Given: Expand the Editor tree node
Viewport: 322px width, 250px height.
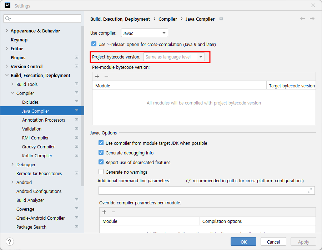Looking at the screenshot, I should pos(7,49).
